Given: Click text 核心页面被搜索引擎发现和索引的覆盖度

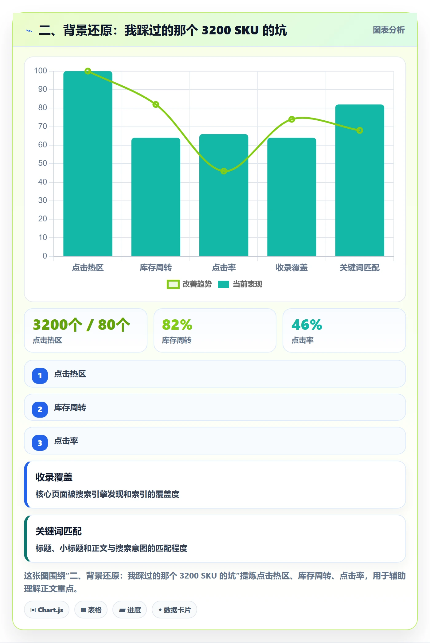Looking at the screenshot, I should point(107,494).
